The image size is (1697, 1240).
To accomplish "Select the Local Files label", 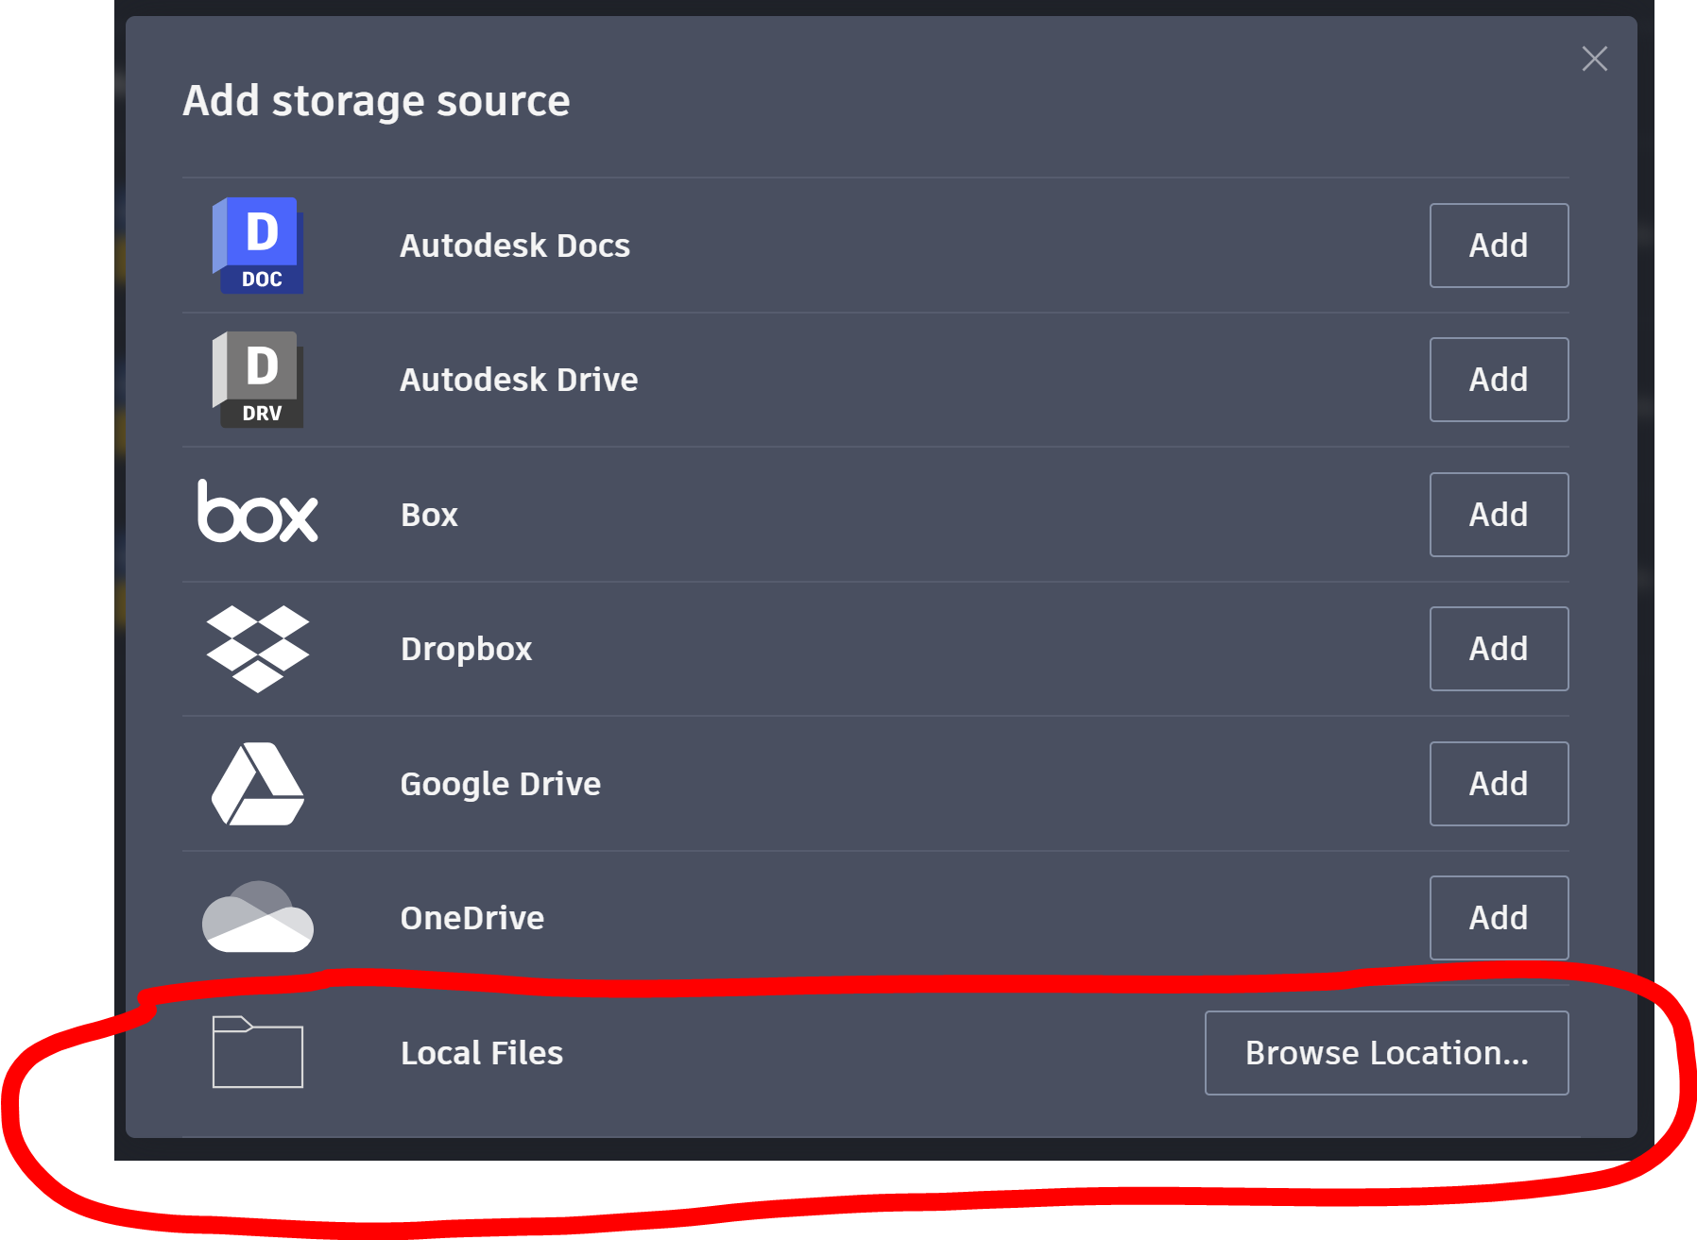I will (482, 1053).
